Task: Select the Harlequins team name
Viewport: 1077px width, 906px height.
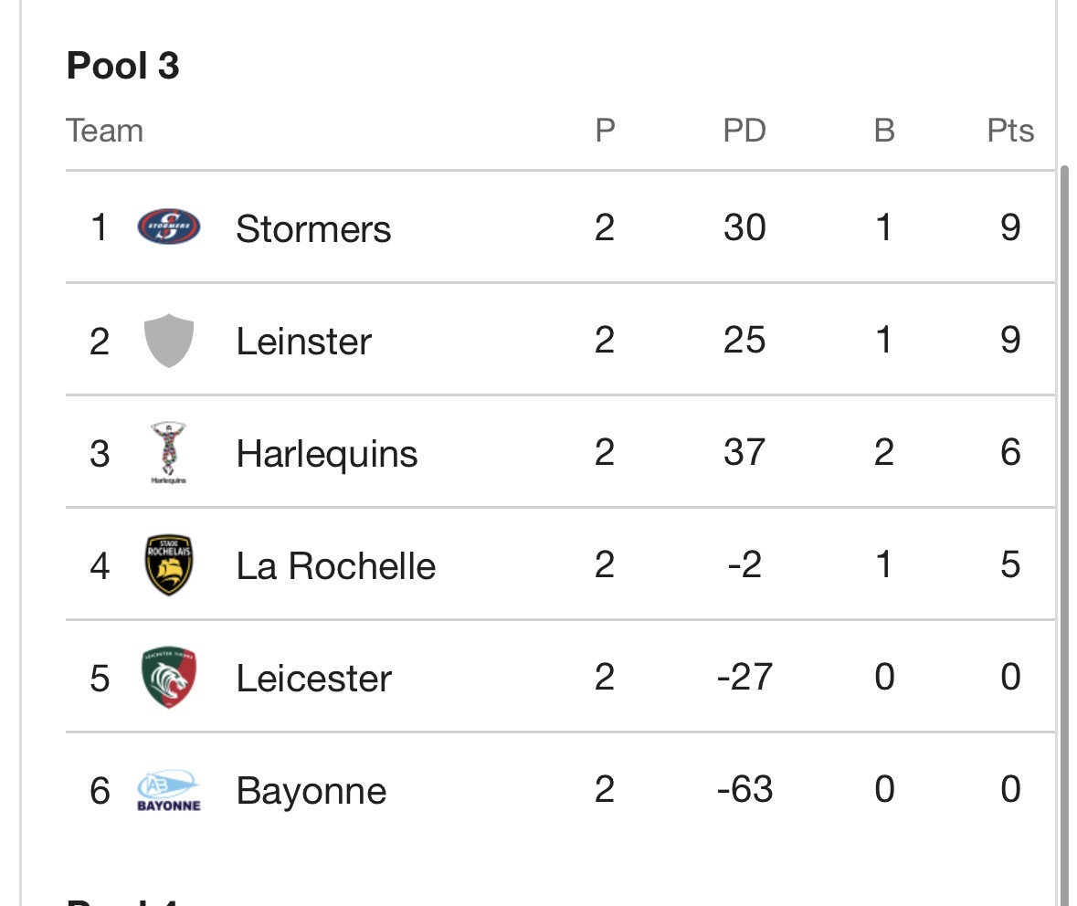Action: click(x=326, y=454)
